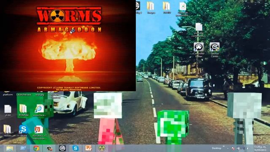Launch Skype from the taskbar
This screenshot has height=152, width=270.
[x=76, y=148]
